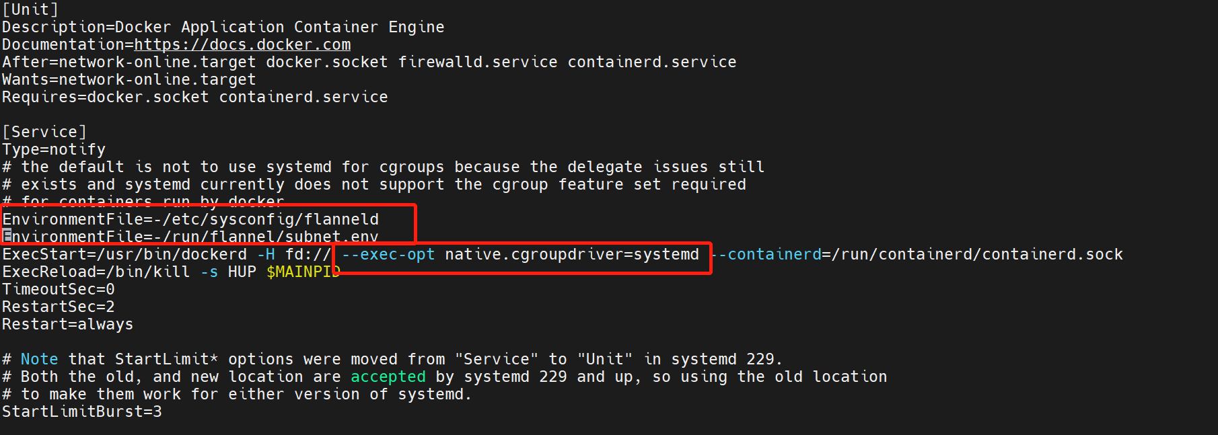The width and height of the screenshot is (1218, 435).
Task: Click the Wants=network-online.target line
Action: pos(129,79)
